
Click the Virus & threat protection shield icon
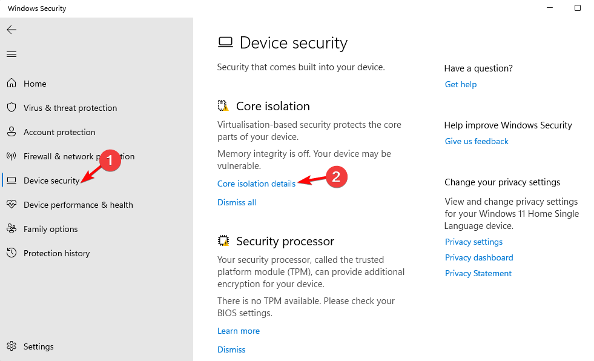pyautogui.click(x=12, y=108)
